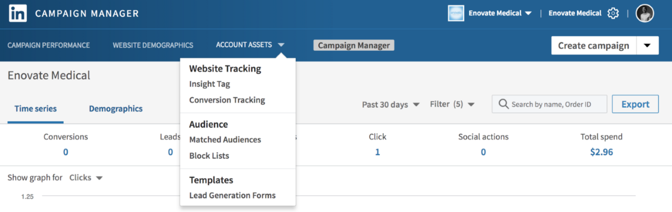Click the 1.25 graph axis label

coord(27,197)
